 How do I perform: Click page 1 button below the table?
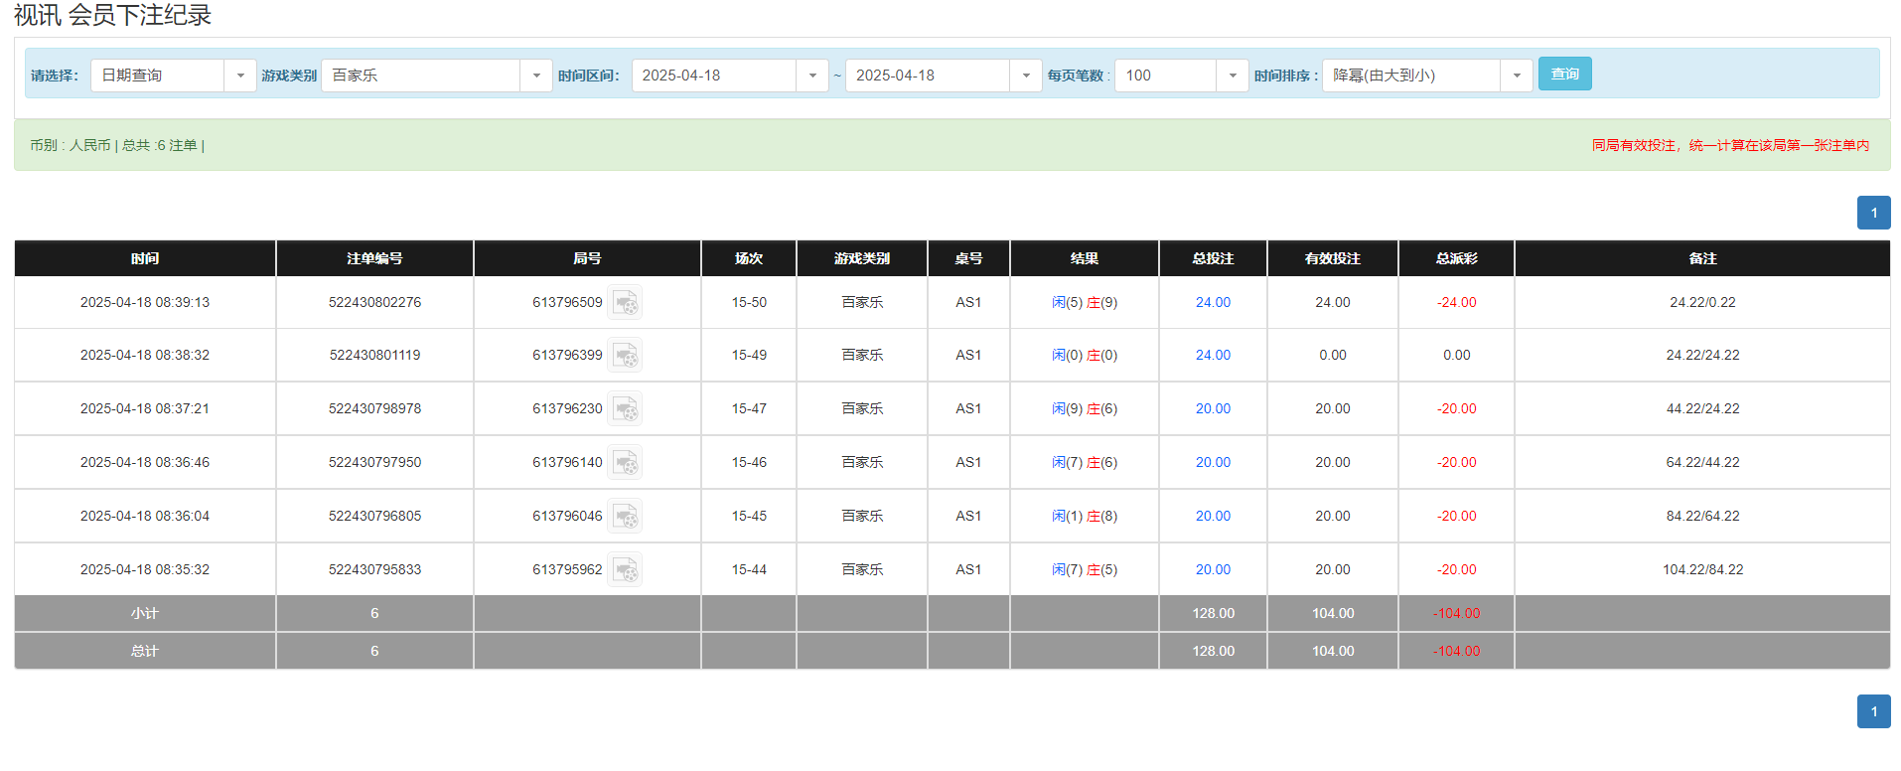click(1873, 711)
